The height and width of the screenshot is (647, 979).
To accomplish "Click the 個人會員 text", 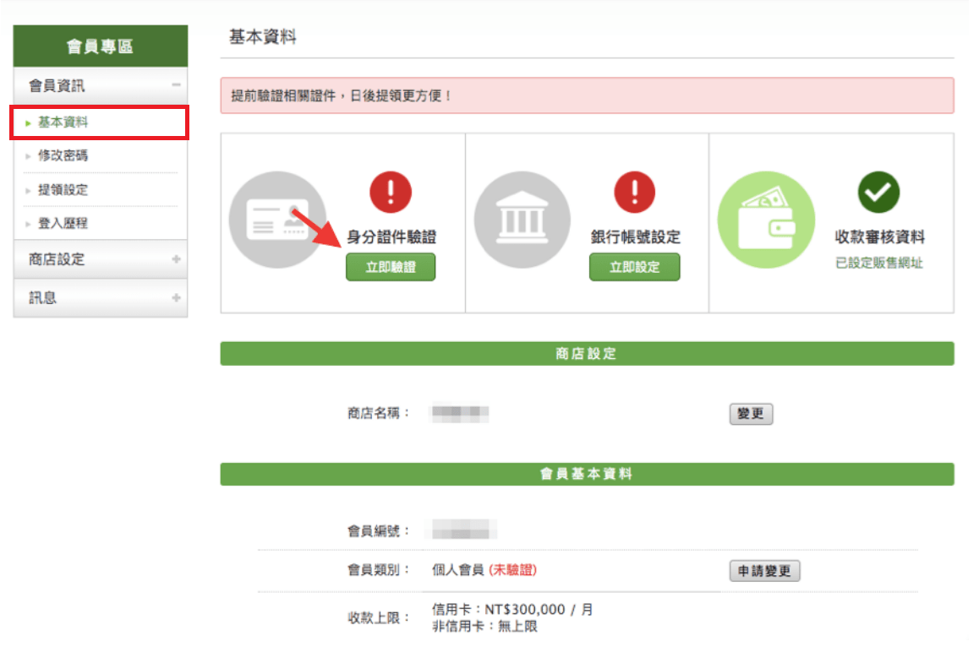I will (x=458, y=569).
